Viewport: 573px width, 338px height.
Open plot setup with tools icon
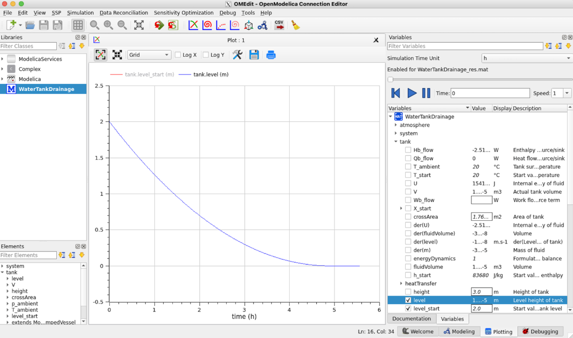click(238, 55)
